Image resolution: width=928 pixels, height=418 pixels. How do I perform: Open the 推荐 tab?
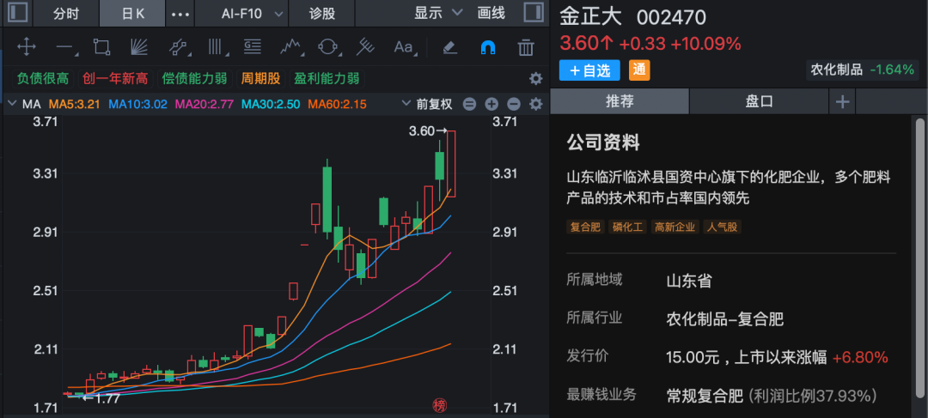point(620,101)
